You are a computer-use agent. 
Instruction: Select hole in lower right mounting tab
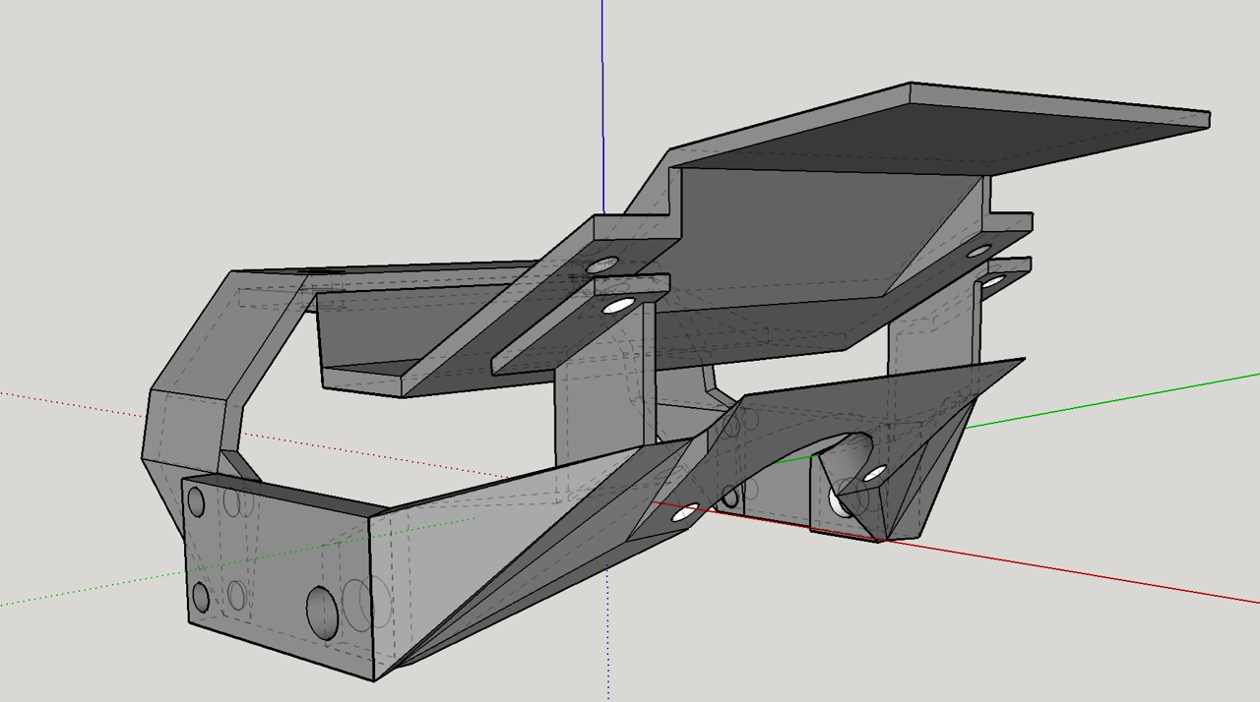[x=992, y=282]
